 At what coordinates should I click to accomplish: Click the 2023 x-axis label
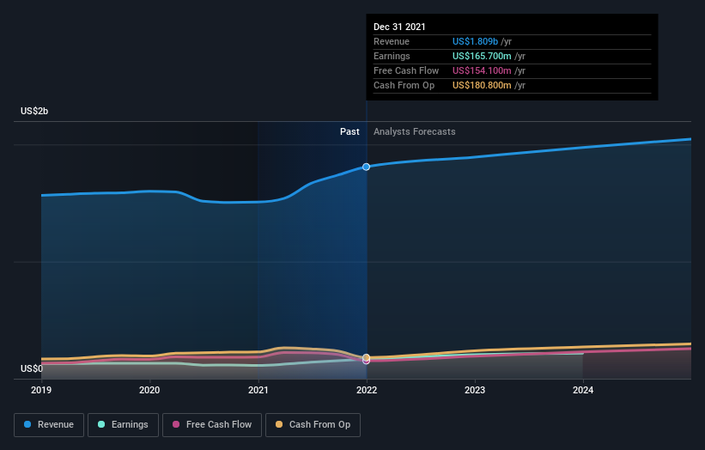click(475, 390)
